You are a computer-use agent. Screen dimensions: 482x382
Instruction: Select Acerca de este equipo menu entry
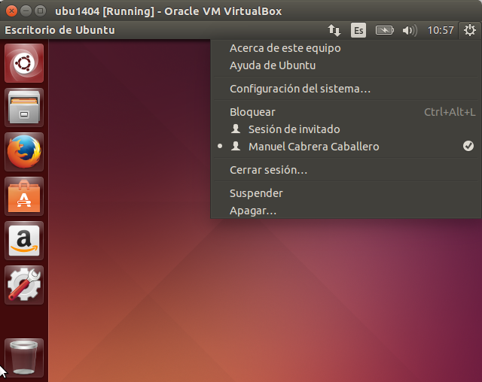click(346, 48)
